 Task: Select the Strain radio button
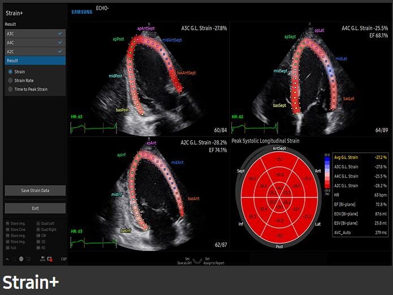coord(10,72)
